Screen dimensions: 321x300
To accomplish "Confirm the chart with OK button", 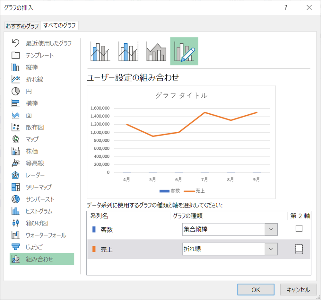I will pos(256,289).
